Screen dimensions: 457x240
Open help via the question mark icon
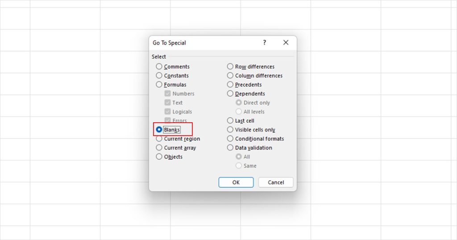pyautogui.click(x=264, y=43)
